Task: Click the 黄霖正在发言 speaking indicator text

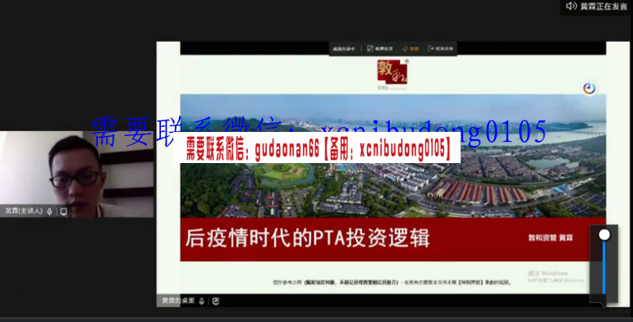Action: point(603,7)
